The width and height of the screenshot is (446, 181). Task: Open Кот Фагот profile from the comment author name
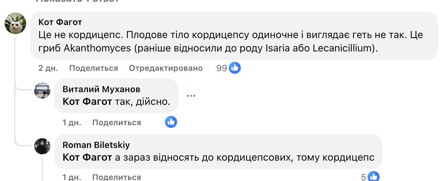coord(60,22)
